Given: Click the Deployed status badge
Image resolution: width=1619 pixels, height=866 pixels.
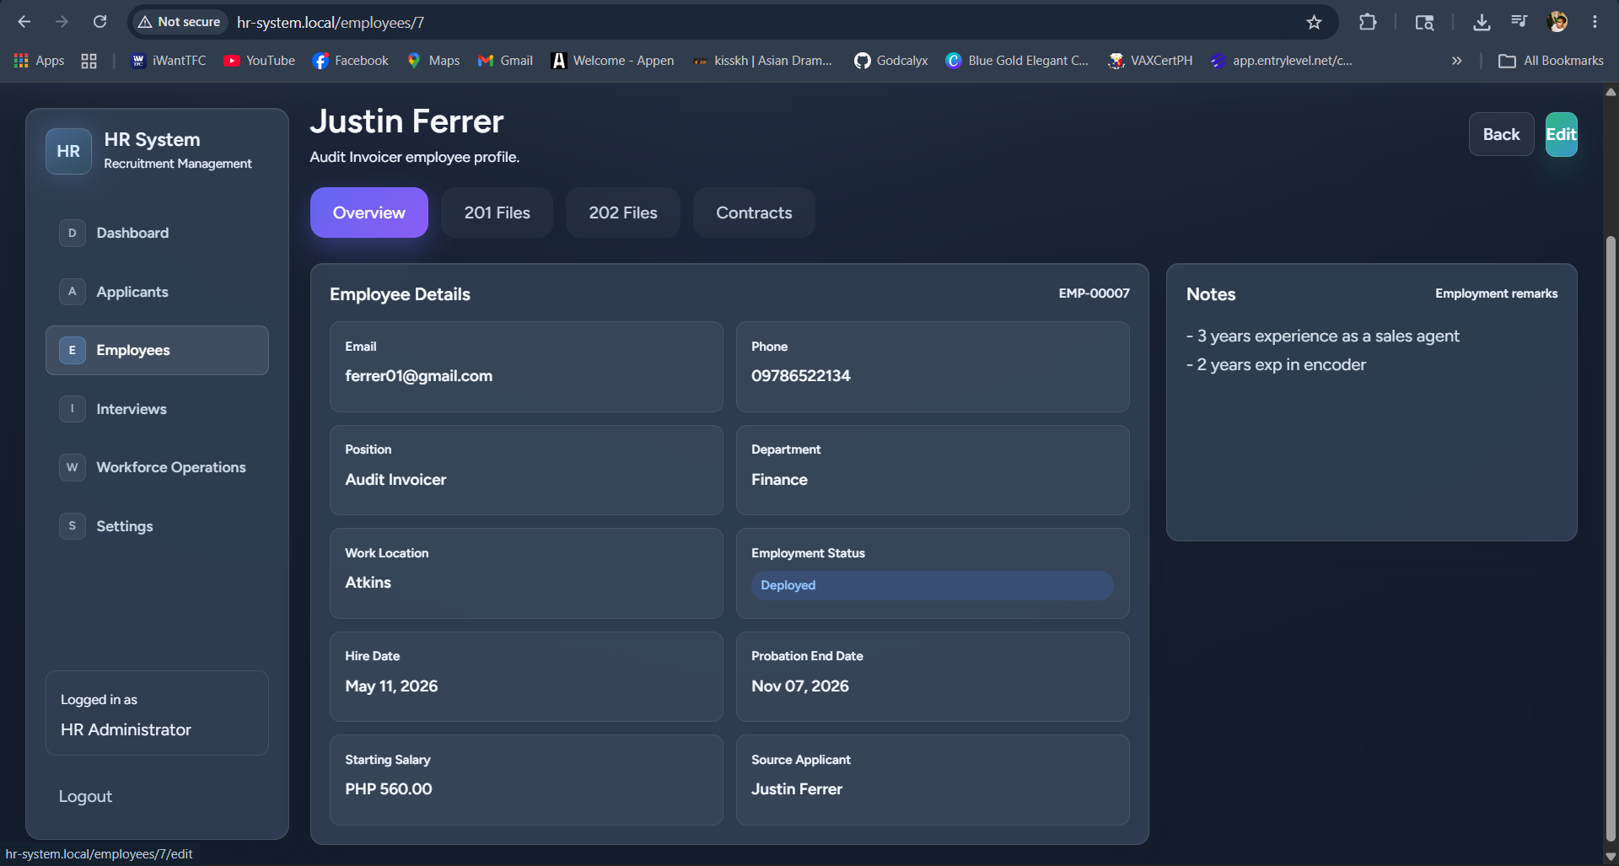Looking at the screenshot, I should click(932, 585).
